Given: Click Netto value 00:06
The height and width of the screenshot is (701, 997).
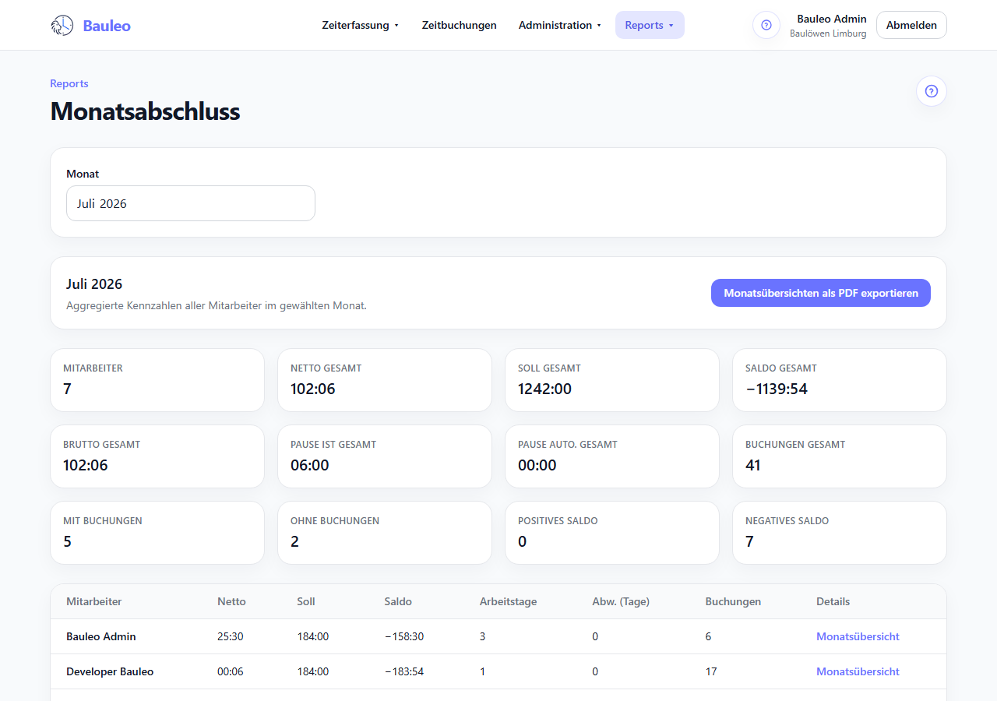Looking at the screenshot, I should click(x=231, y=671).
